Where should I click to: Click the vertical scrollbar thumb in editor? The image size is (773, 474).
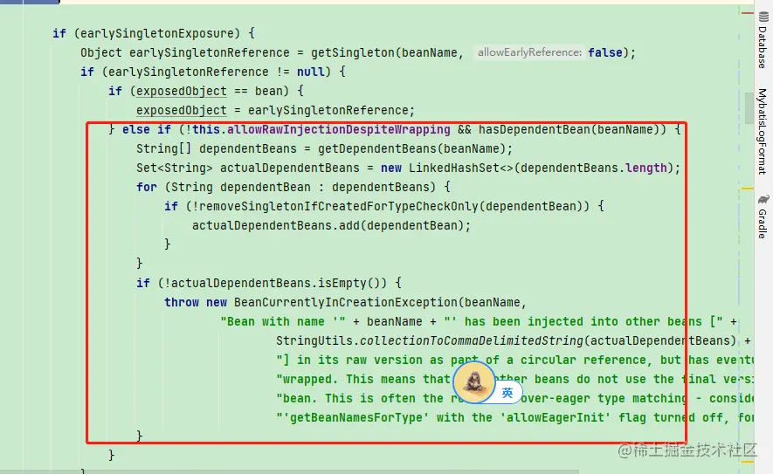[x=749, y=108]
